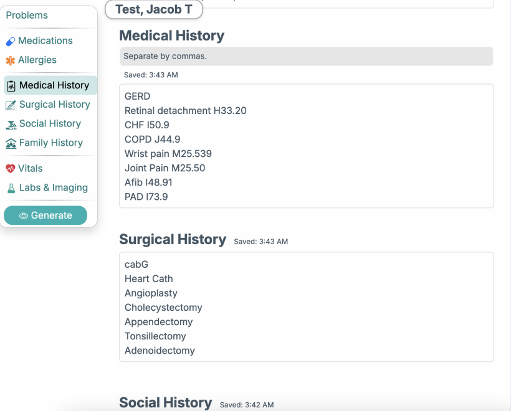
Task: Click the Family History house icon
Action: (x=11, y=143)
